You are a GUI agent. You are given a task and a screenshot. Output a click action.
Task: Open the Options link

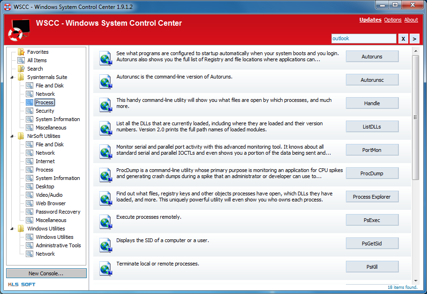(x=393, y=20)
